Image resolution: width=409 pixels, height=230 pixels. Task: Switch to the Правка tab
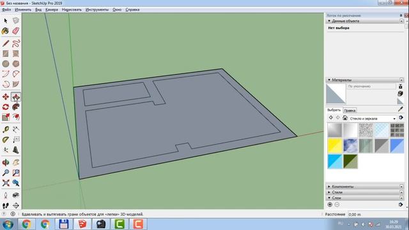click(x=350, y=111)
